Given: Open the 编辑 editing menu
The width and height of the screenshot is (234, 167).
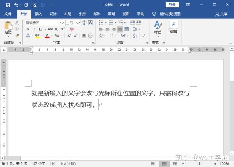Looking at the screenshot, I should pyautogui.click(x=174, y=29).
